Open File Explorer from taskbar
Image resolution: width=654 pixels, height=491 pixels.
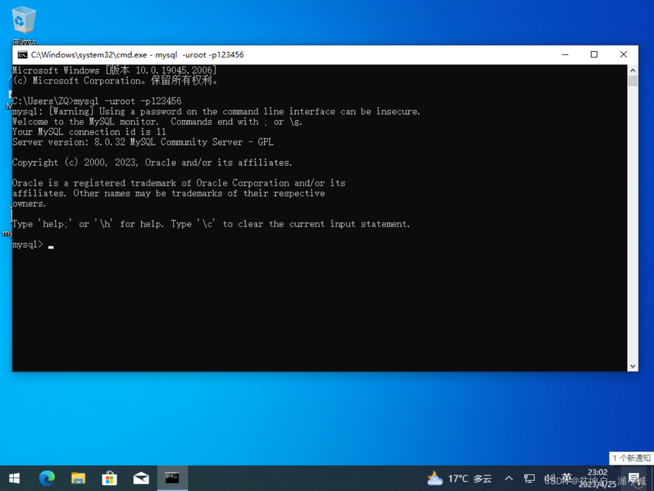coord(78,478)
